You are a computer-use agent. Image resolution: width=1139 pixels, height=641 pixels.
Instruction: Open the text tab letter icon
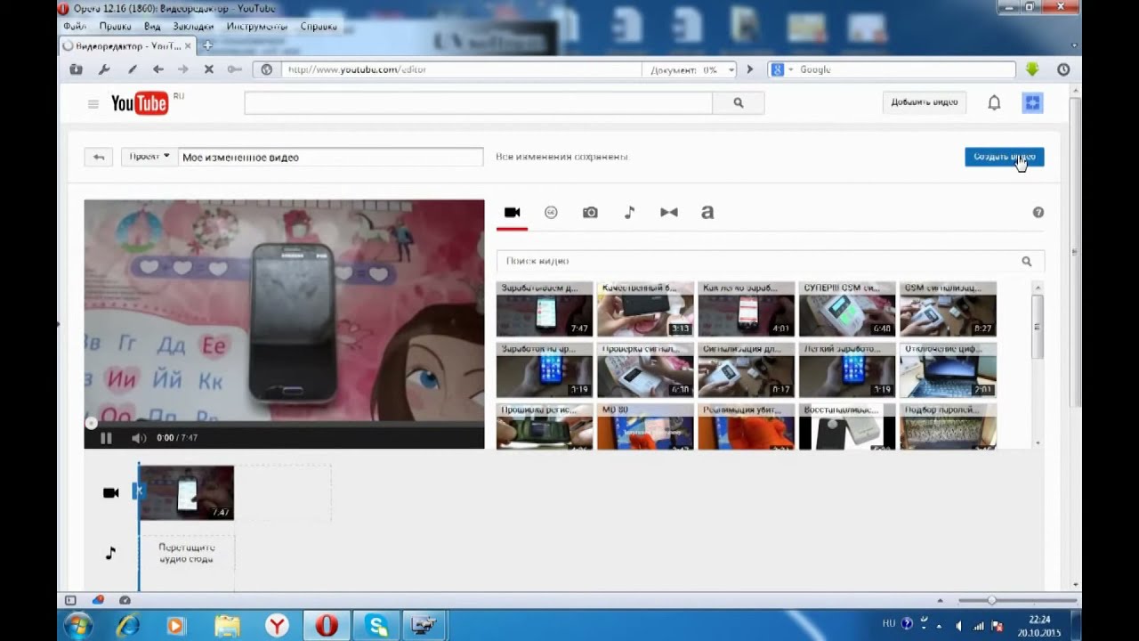coord(707,212)
